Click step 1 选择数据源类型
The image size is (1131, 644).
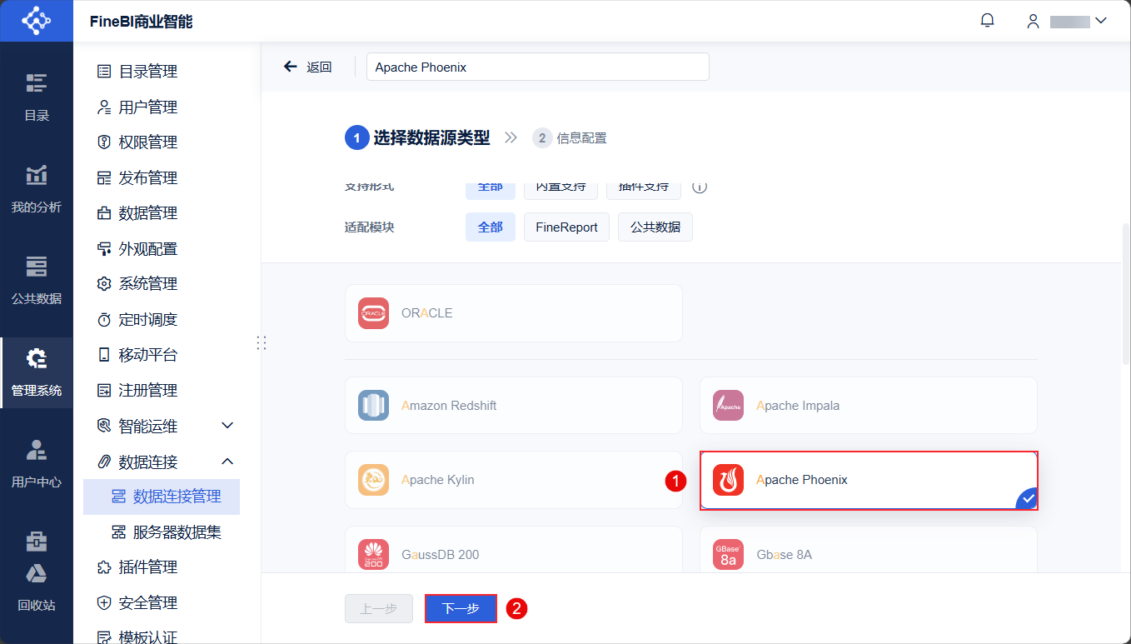418,138
